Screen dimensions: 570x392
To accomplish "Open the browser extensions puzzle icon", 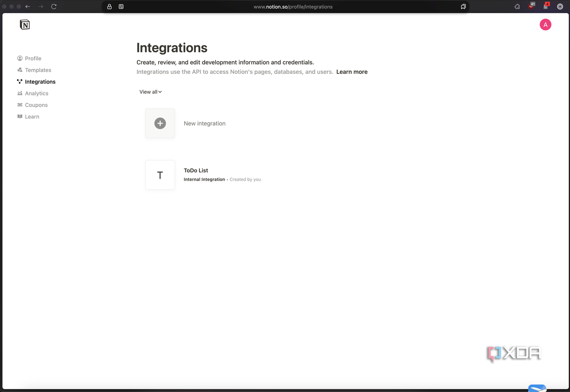I will [518, 7].
